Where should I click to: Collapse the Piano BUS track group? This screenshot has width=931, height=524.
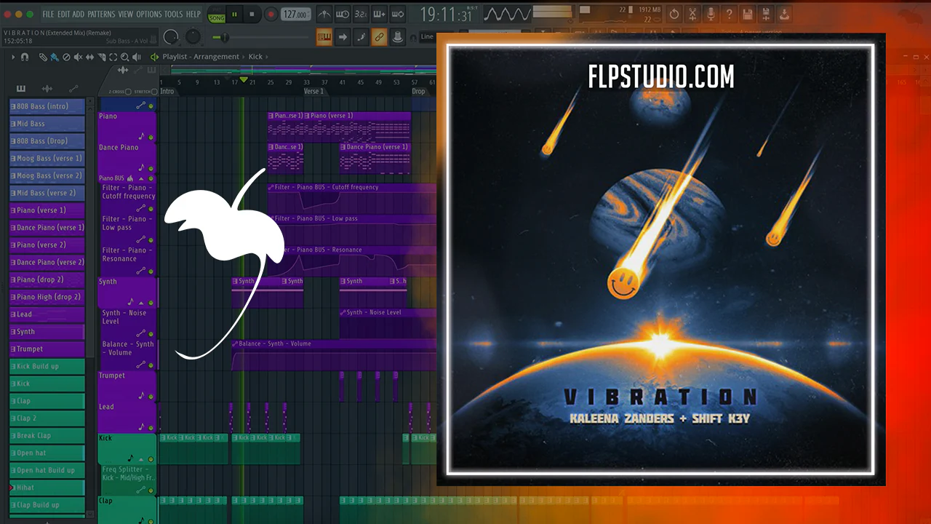141,178
